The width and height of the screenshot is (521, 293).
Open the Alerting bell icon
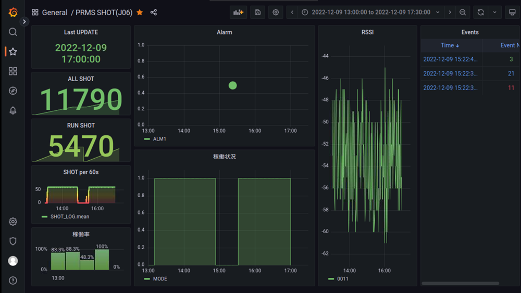pyautogui.click(x=13, y=110)
